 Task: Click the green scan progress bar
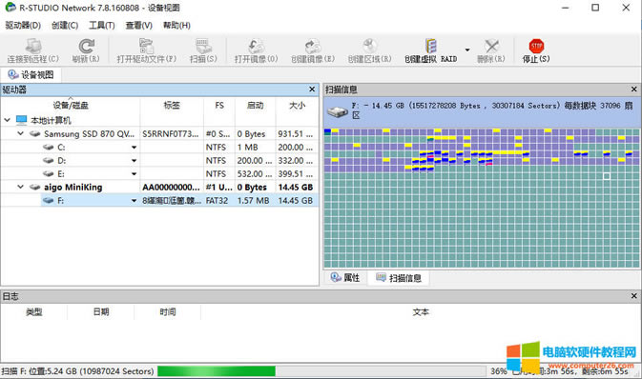[217, 370]
